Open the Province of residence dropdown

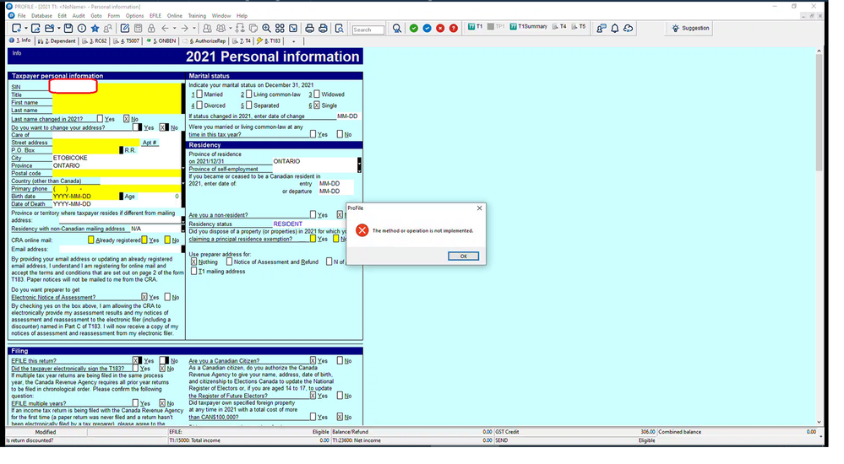click(359, 165)
